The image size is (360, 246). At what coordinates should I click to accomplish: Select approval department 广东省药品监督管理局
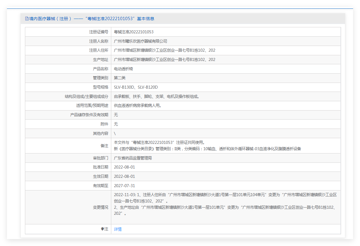tap(133, 158)
